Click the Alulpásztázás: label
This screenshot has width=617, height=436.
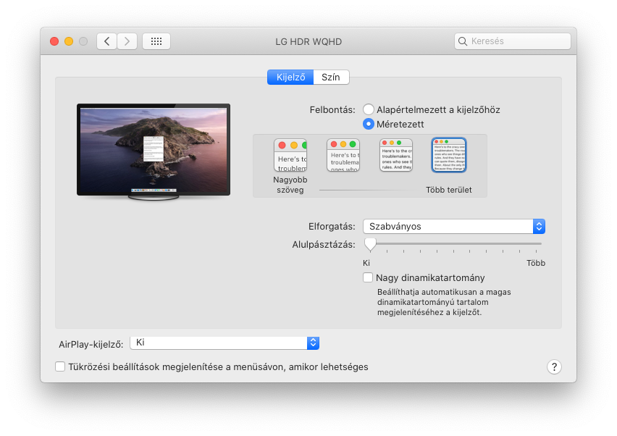coord(324,245)
